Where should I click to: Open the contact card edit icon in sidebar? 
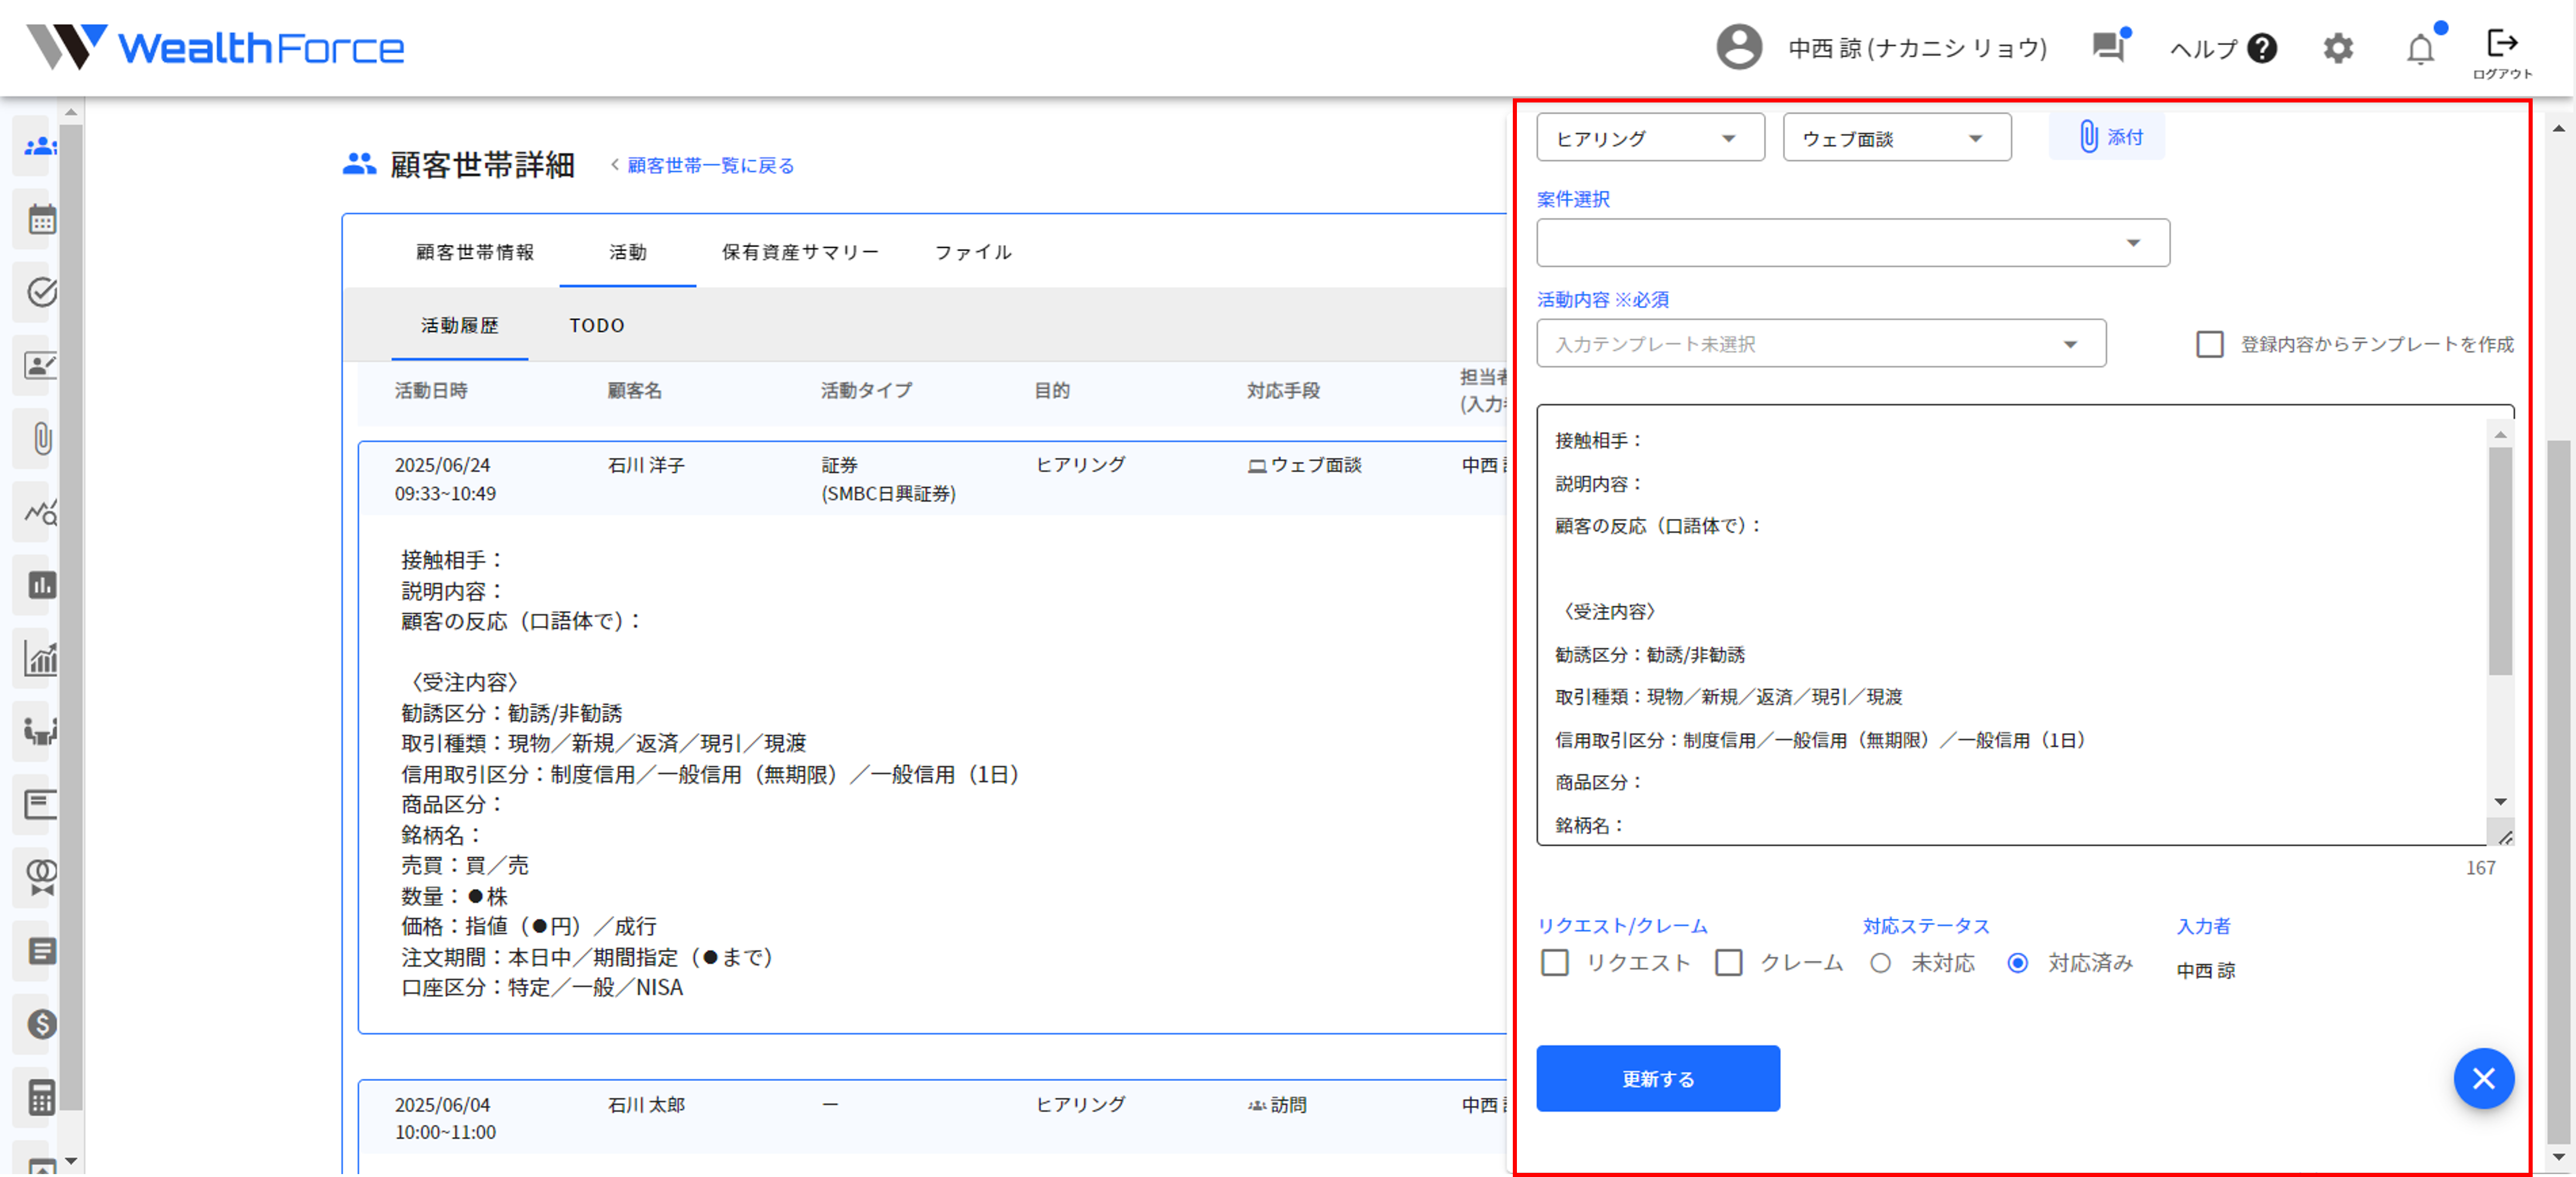click(x=40, y=365)
